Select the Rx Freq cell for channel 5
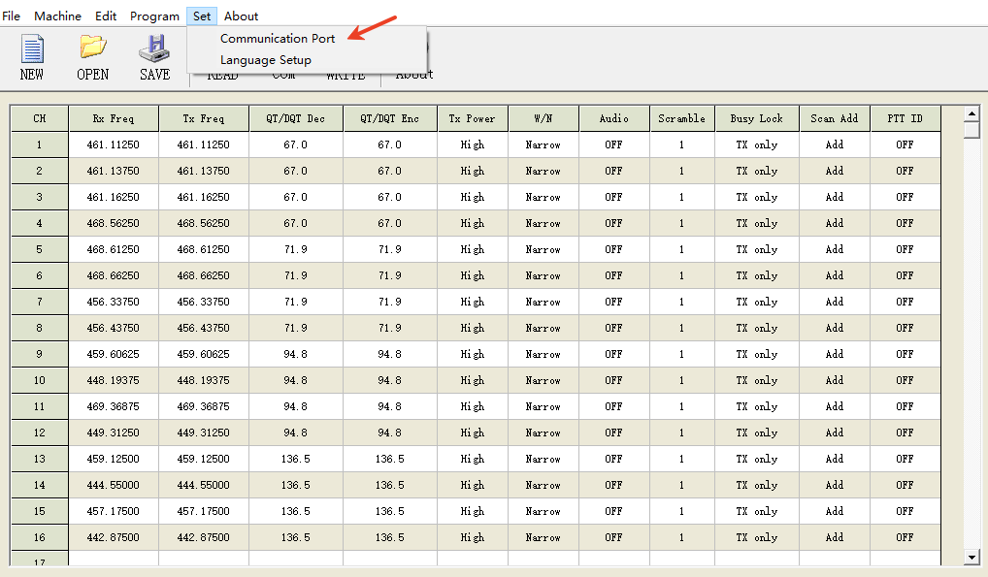Viewport: 988px width, 577px height. (114, 249)
